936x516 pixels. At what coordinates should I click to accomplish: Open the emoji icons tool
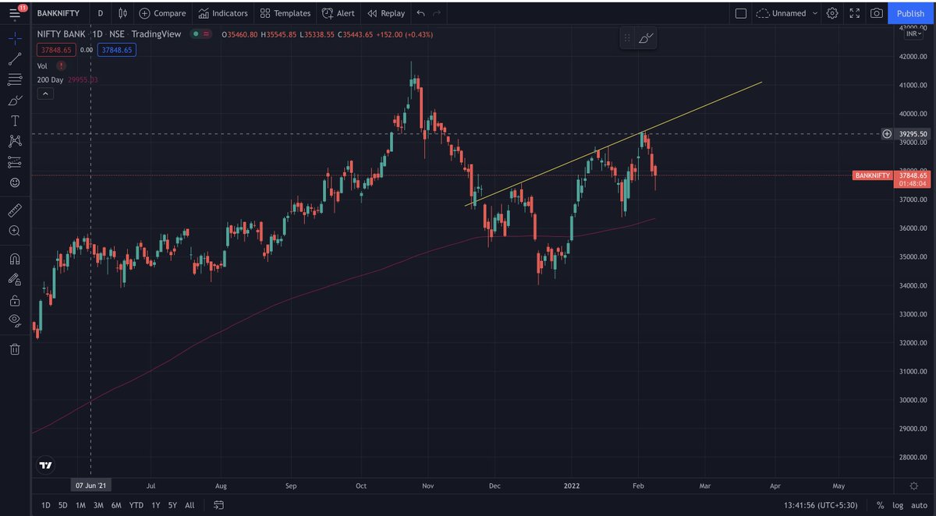(15, 183)
